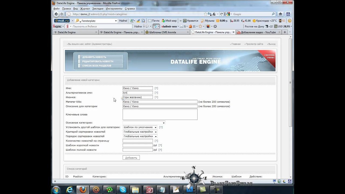
Task: Open the Вид menu
Action: coord(75,9)
